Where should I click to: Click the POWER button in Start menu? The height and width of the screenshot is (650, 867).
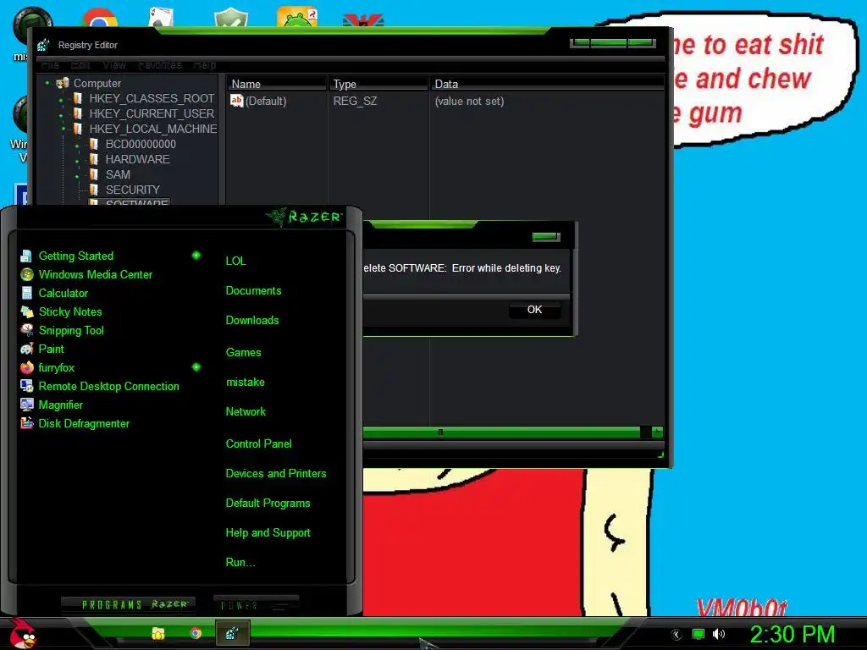[256, 605]
